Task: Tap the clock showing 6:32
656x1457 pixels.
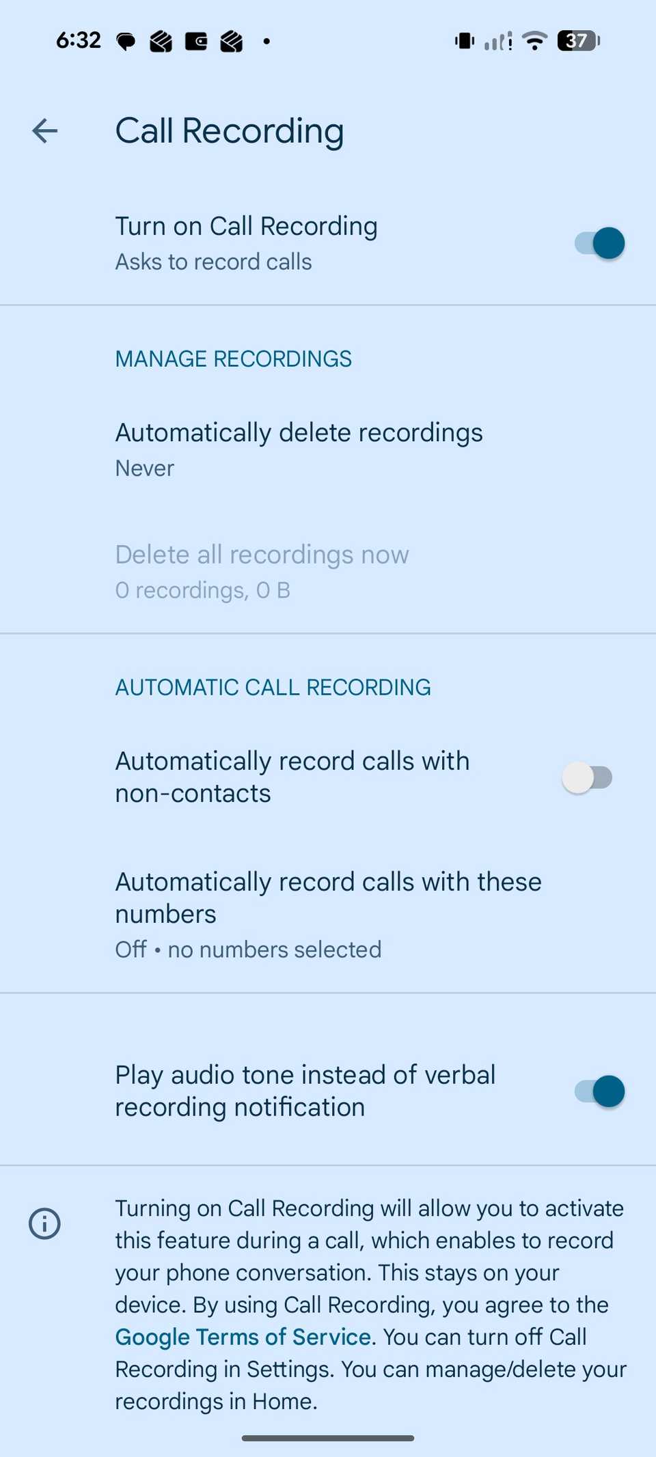Action: (x=79, y=40)
